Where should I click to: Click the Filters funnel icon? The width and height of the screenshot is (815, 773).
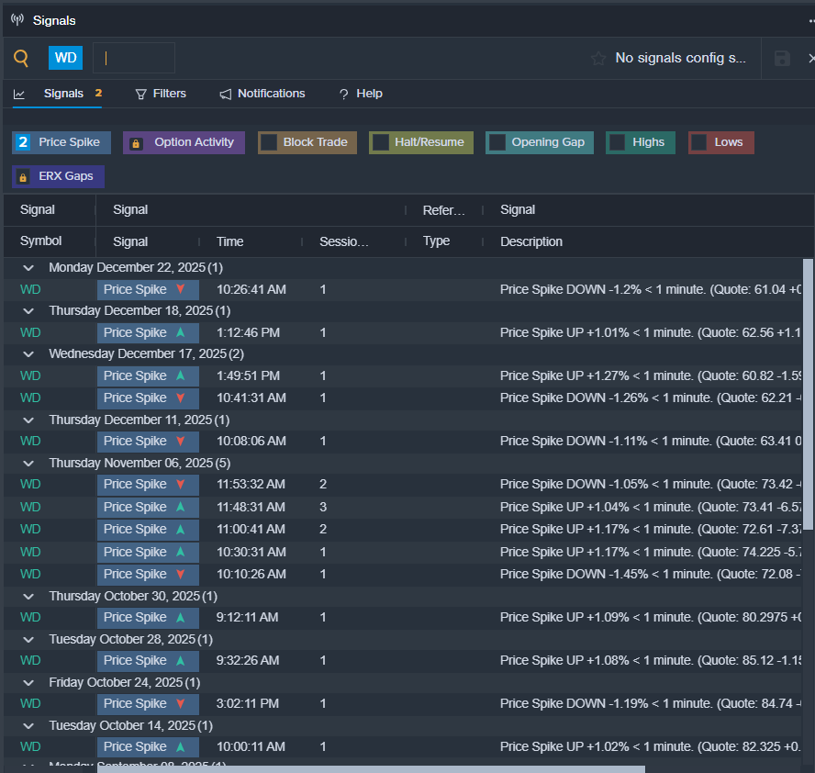coord(141,94)
